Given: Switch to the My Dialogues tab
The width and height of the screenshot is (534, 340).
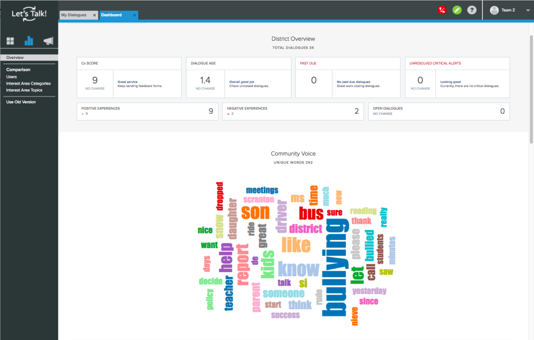Looking at the screenshot, I should coord(74,15).
